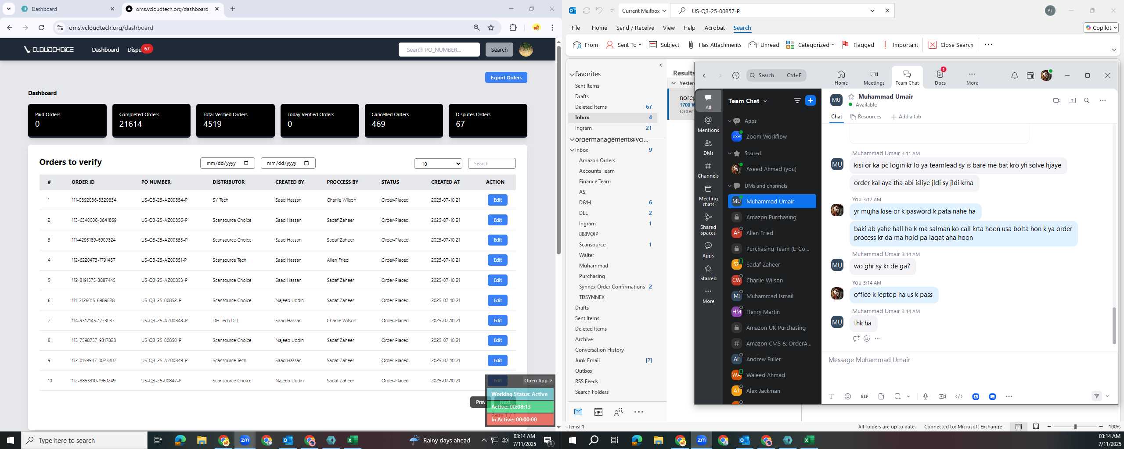This screenshot has width=1124, height=449.
Task: Open the Zoom Docs icon
Action: (940, 77)
